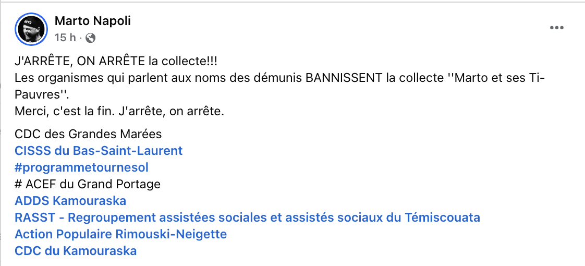
Task: Click the quoted phrase Marto et ses Ti-
Action: (x=497, y=78)
